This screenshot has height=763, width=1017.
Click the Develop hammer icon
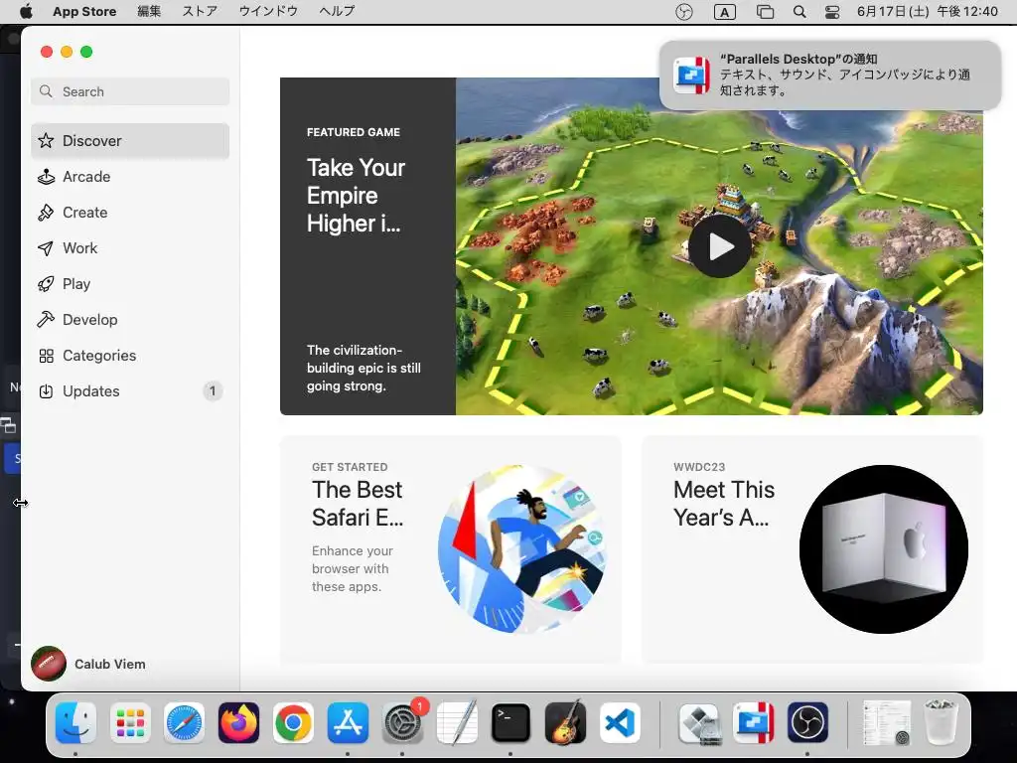tap(46, 319)
